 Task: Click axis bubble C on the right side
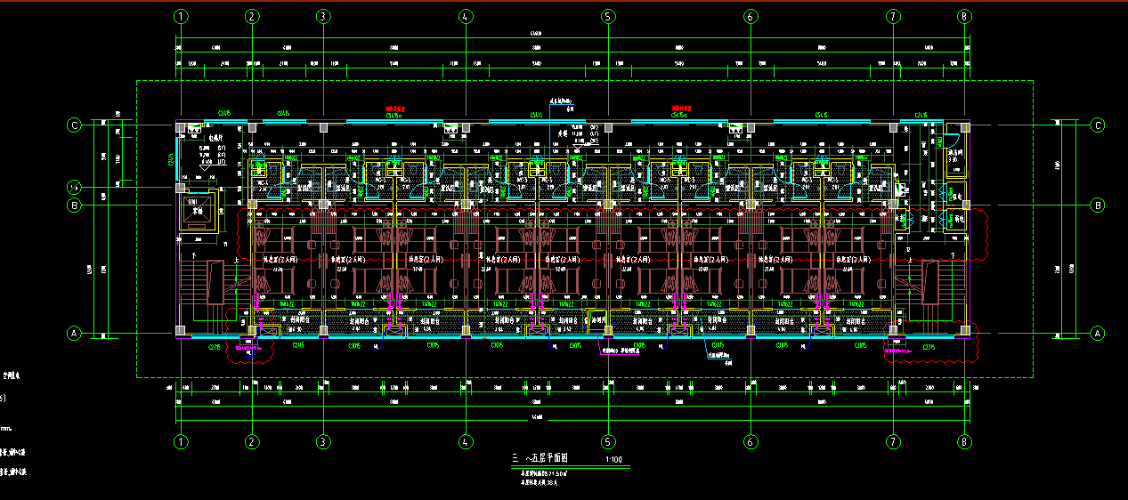(x=1098, y=125)
